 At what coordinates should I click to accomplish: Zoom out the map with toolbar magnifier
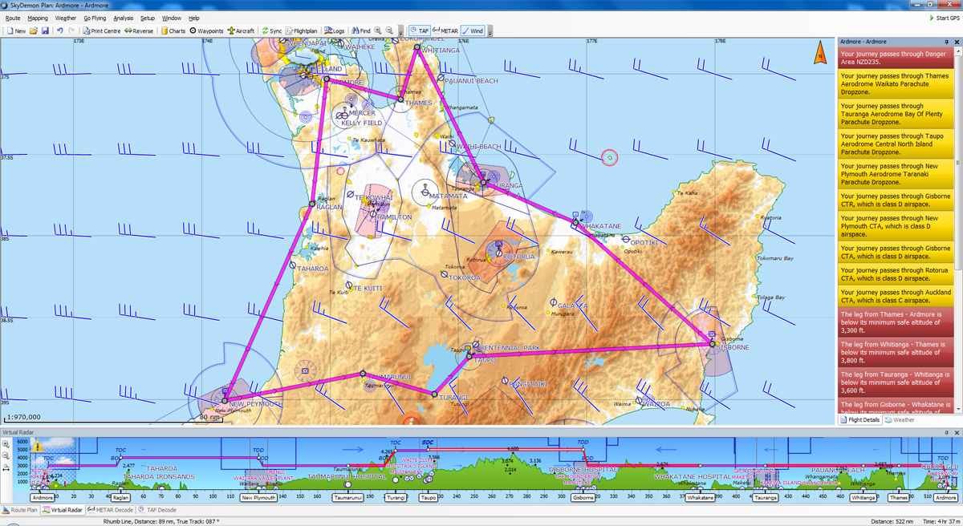tap(389, 30)
